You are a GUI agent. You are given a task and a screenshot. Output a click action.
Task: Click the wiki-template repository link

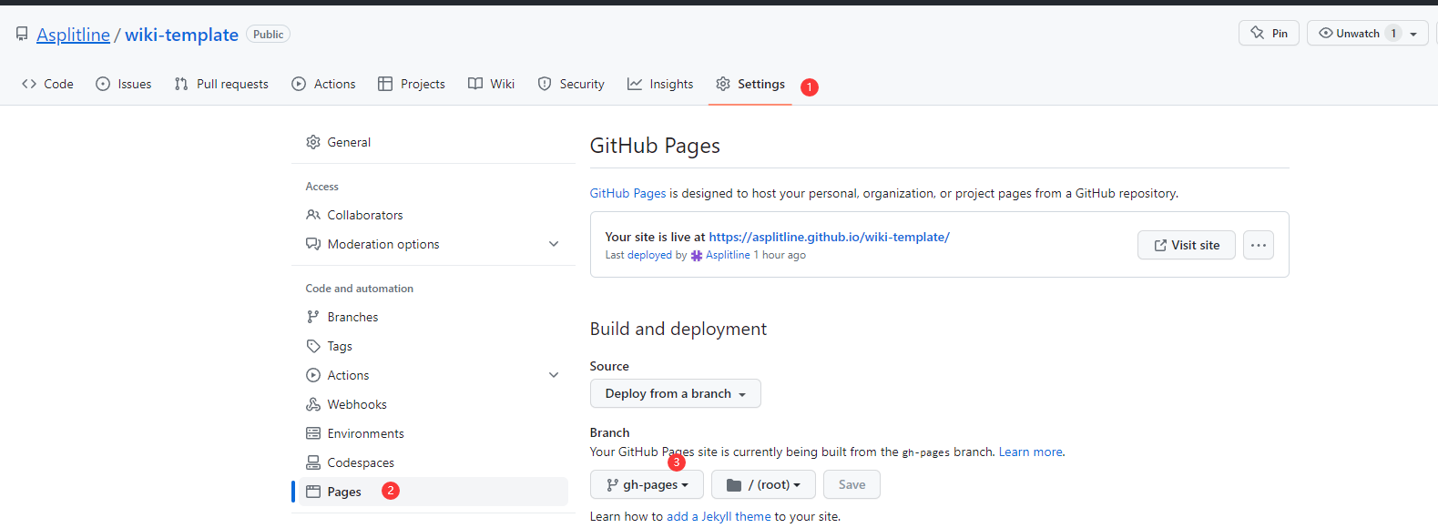coord(181,35)
